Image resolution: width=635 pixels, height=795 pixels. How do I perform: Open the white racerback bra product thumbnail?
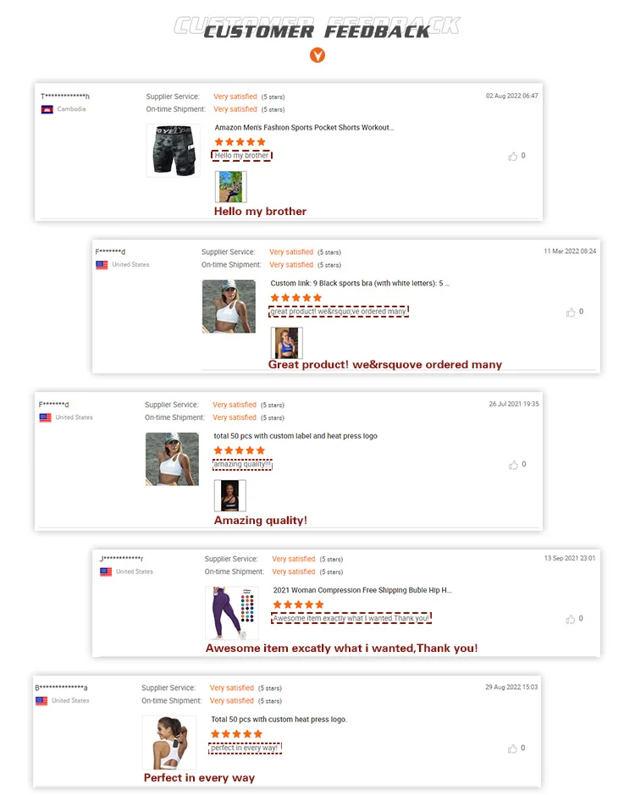coord(168,743)
